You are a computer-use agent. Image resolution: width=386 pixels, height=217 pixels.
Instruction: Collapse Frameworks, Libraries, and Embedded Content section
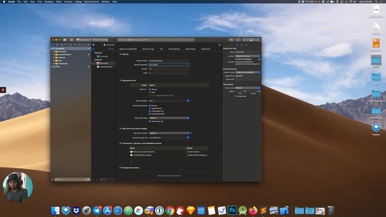(121, 143)
